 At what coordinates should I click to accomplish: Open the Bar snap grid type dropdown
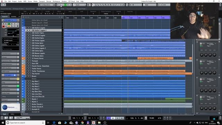[150, 5]
